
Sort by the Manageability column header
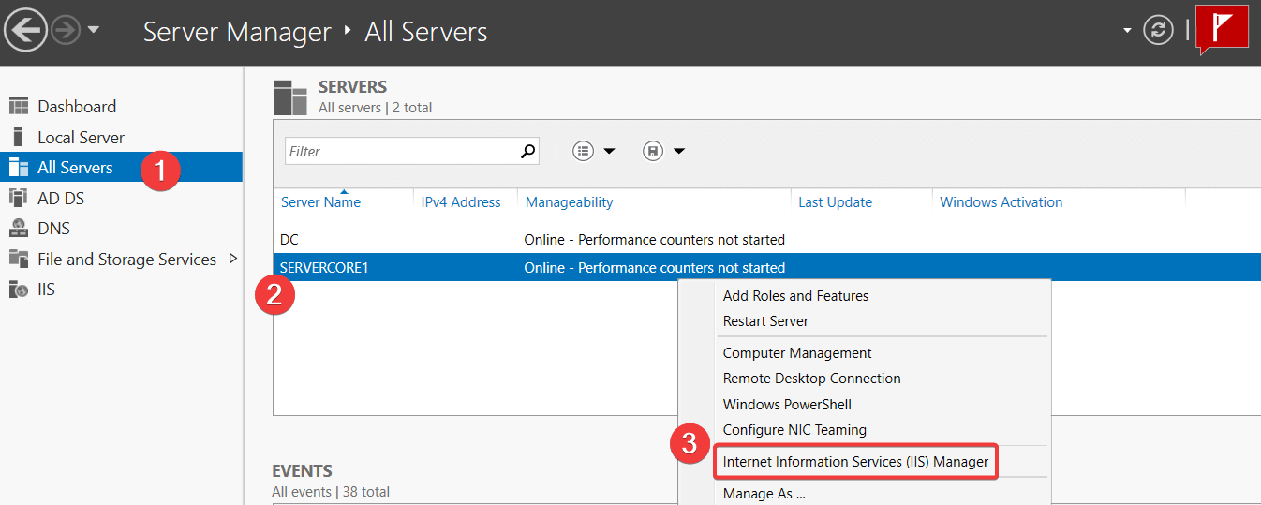(569, 202)
